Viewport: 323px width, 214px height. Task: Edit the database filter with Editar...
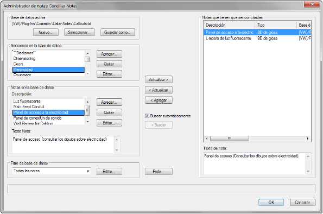(109, 172)
